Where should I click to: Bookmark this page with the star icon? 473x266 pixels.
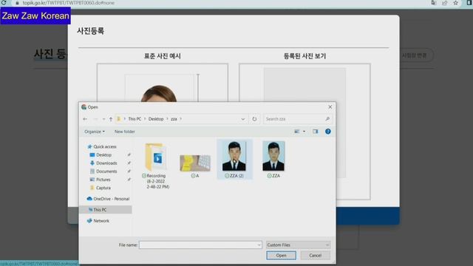coord(455,3)
